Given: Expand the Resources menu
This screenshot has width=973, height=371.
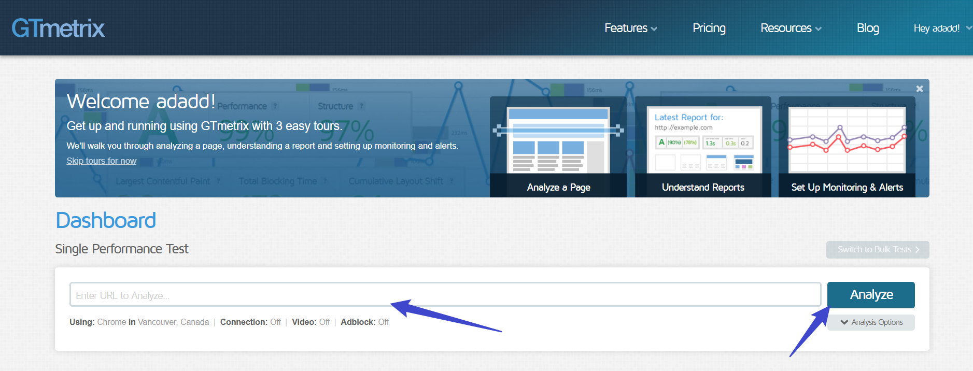Looking at the screenshot, I should point(791,28).
